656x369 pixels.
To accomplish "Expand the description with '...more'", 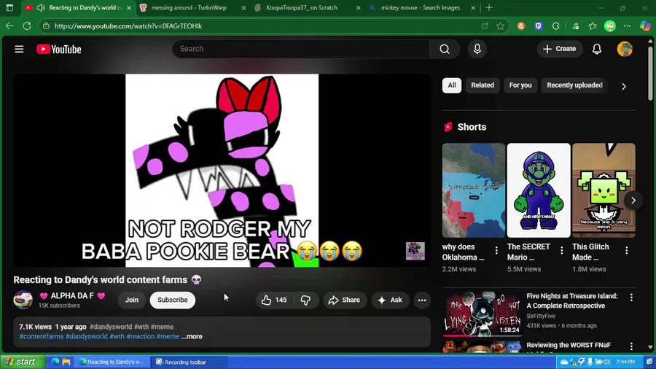I will point(192,336).
